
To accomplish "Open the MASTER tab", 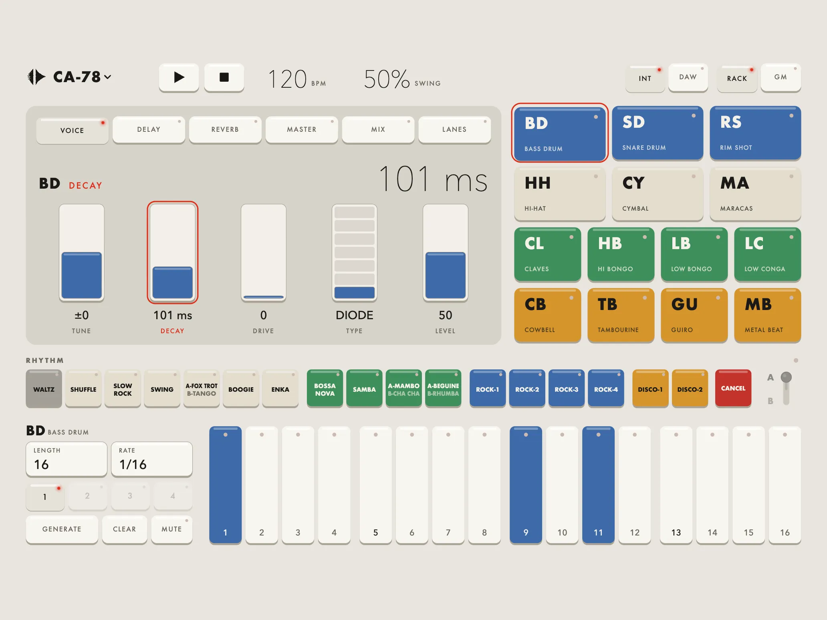I will 302,129.
